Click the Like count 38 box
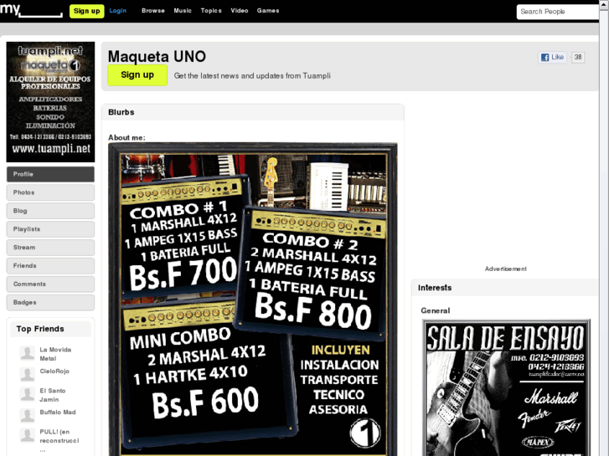Viewport: 609px width, 456px height. pos(578,58)
